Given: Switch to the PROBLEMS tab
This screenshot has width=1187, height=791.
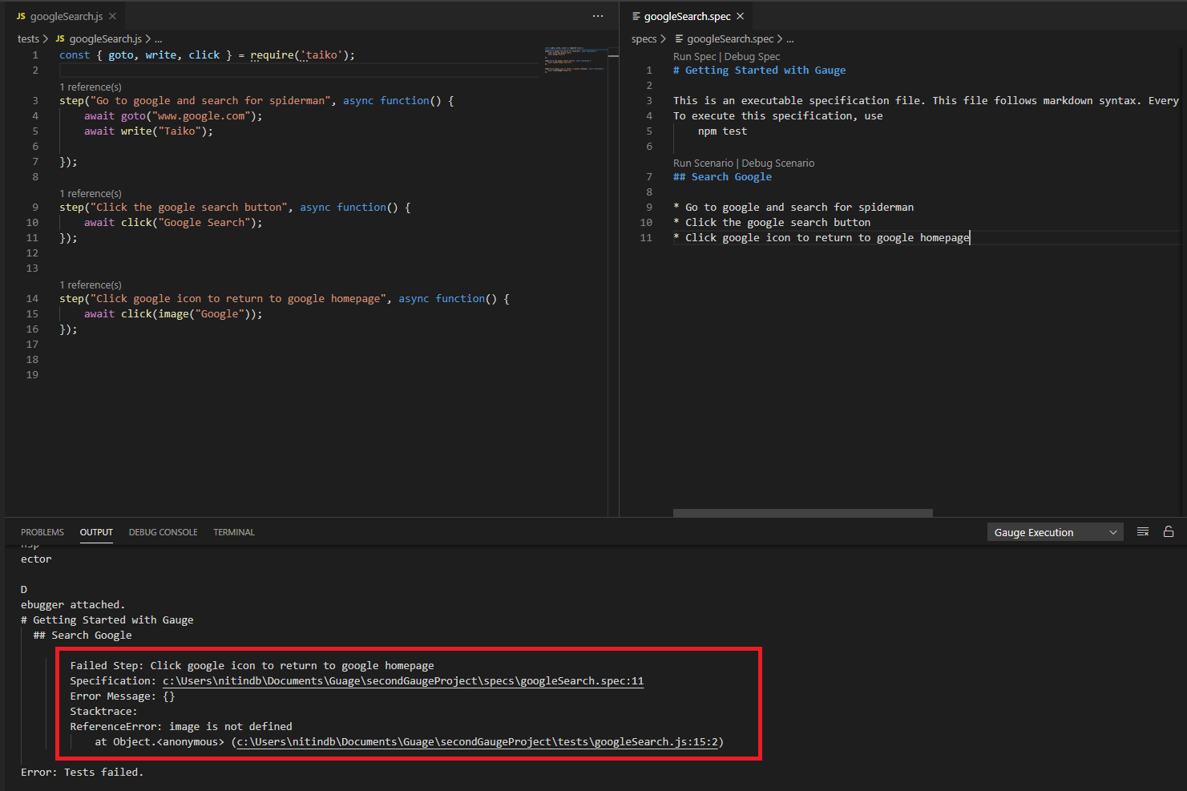Looking at the screenshot, I should (x=42, y=531).
